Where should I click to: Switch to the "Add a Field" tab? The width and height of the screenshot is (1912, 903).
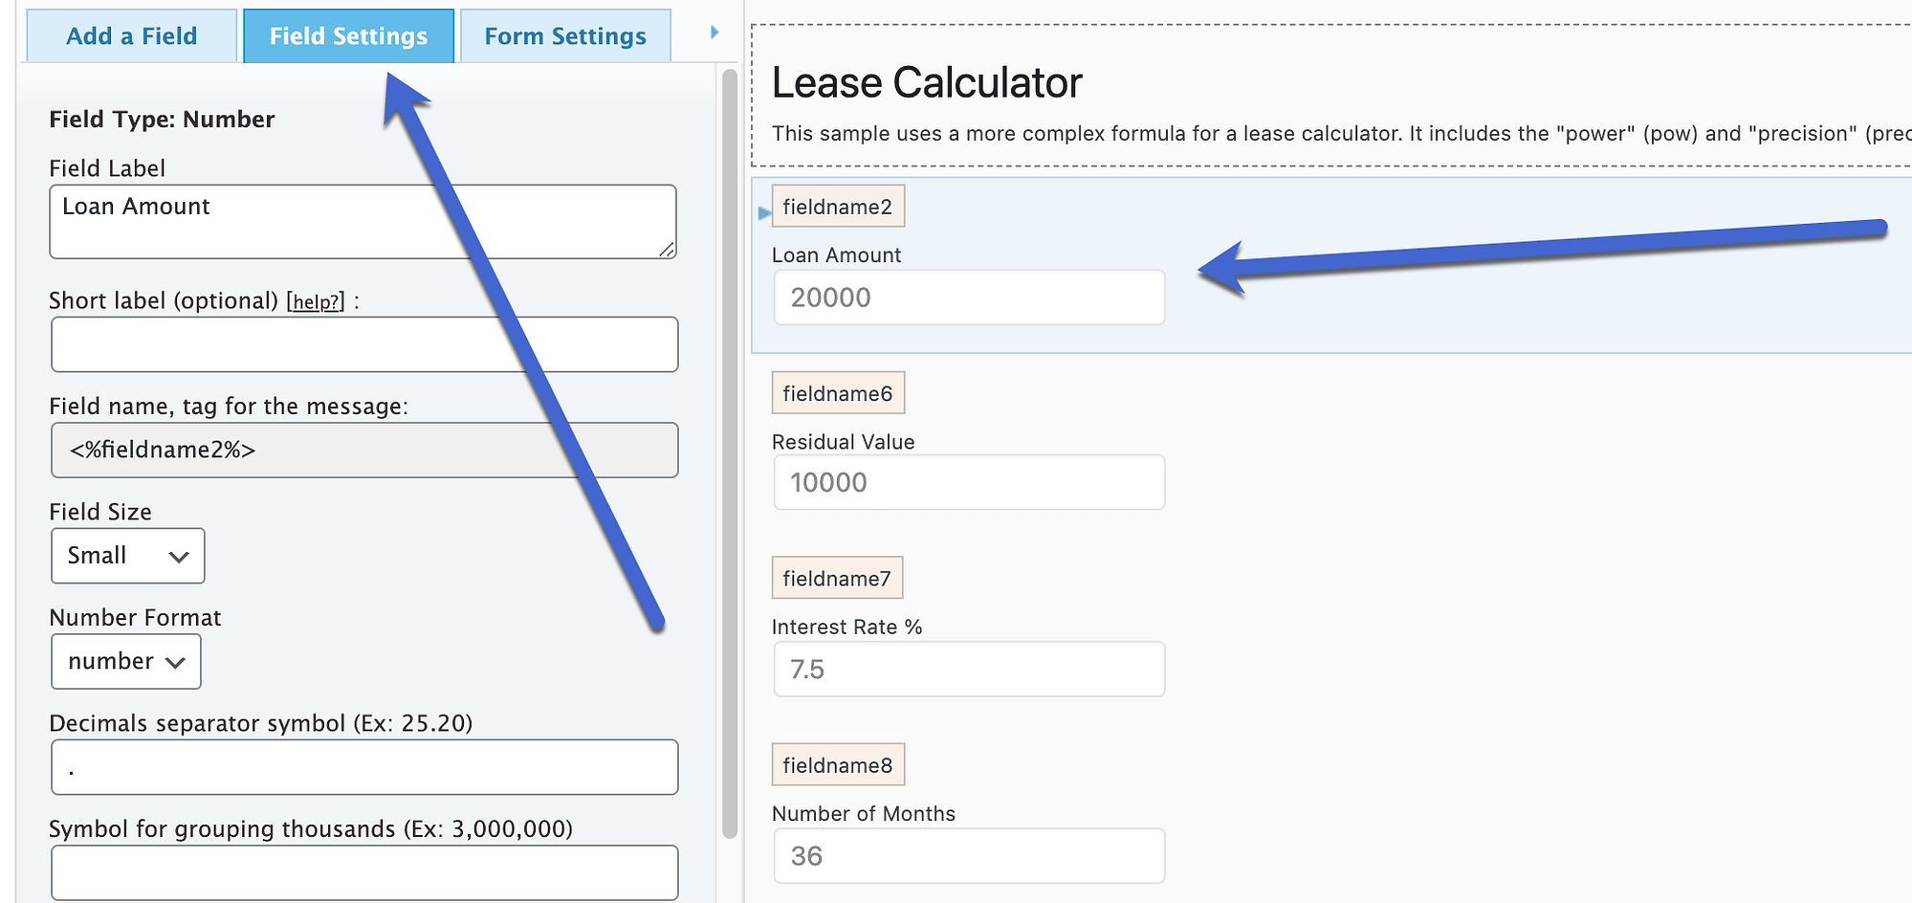(130, 35)
